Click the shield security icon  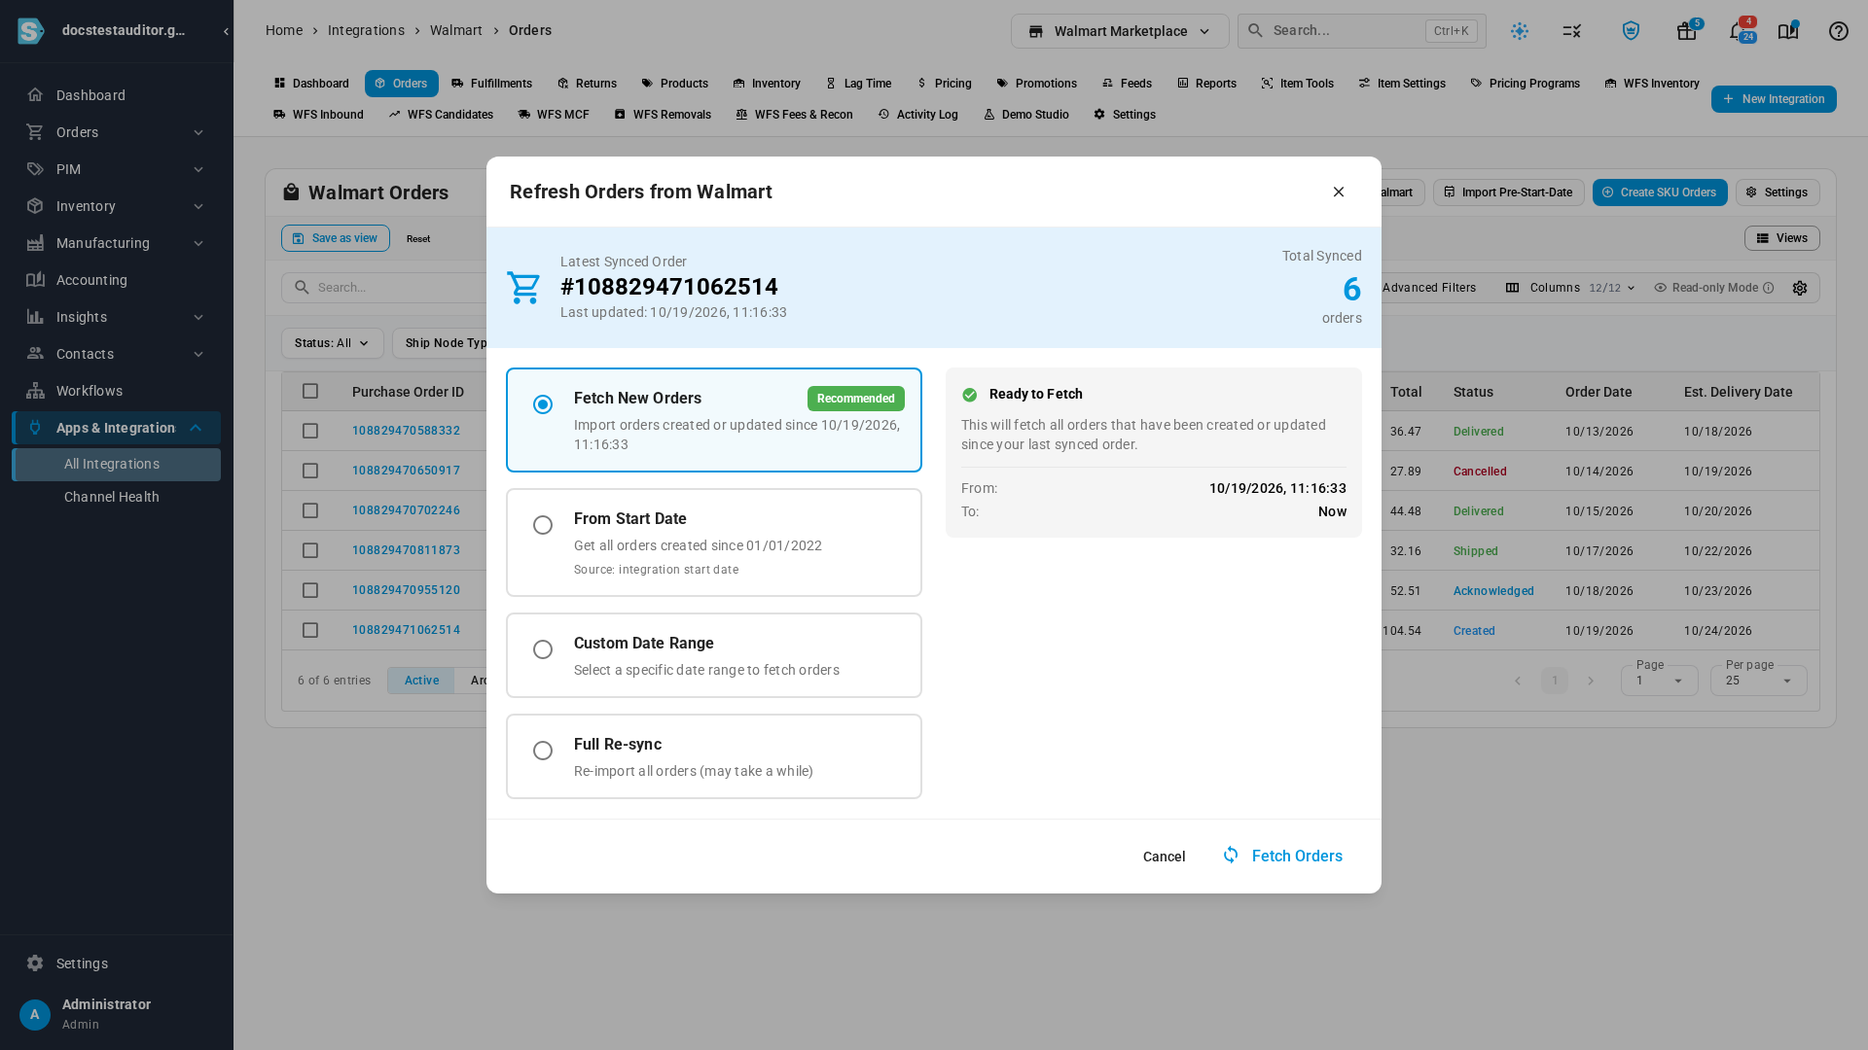point(1631,31)
